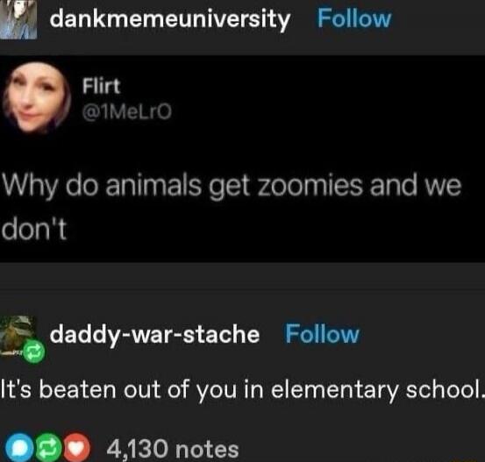The height and width of the screenshot is (462, 485).
Task: Follow the daddy-war-stache blog
Action: click(322, 334)
